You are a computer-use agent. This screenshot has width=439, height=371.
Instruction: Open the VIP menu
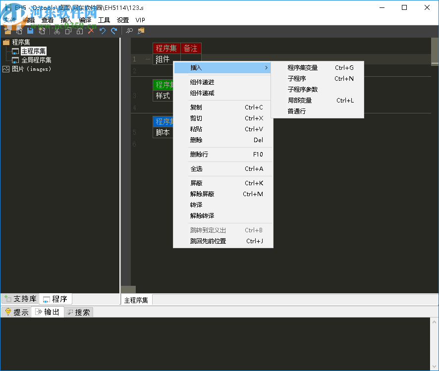pyautogui.click(x=140, y=20)
